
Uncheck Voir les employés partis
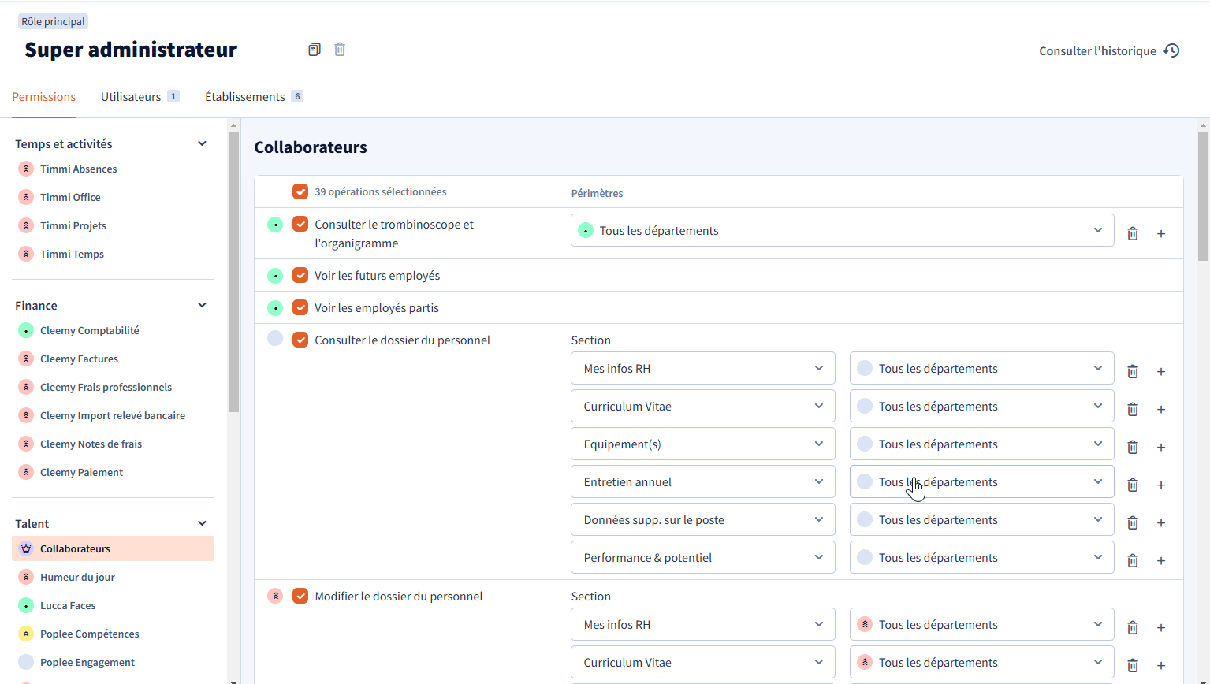pos(300,307)
